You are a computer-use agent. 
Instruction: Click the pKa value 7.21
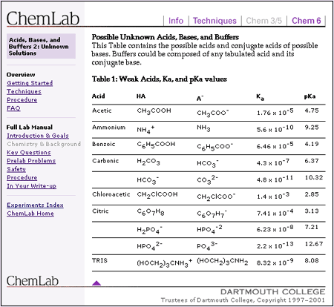[312, 227]
